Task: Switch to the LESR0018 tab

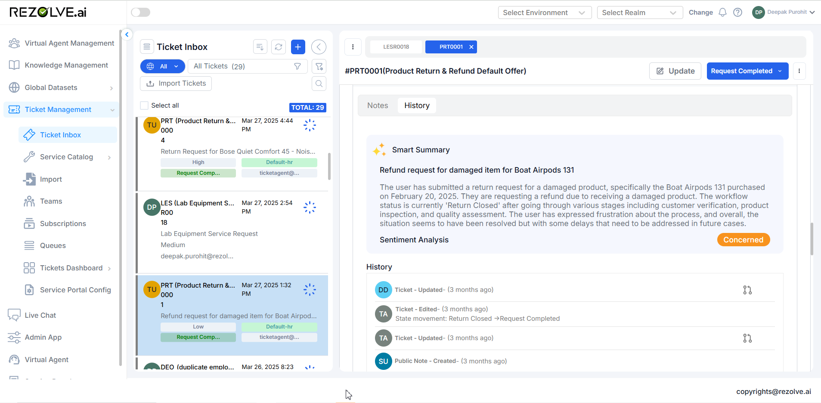Action: coord(396,47)
